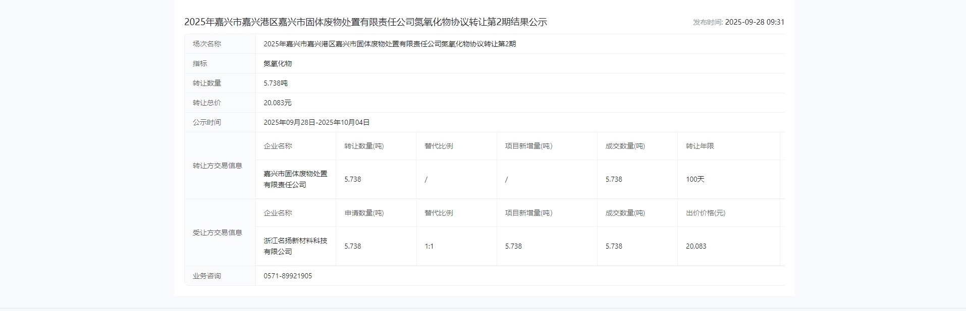Click the 申请数量(吨) column header

pyautogui.click(x=364, y=213)
